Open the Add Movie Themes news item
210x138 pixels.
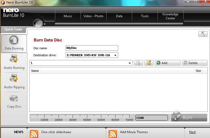tap(134, 132)
